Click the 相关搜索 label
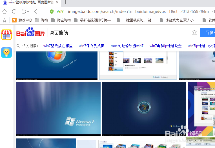This screenshot has width=215, height=148. [30, 46]
